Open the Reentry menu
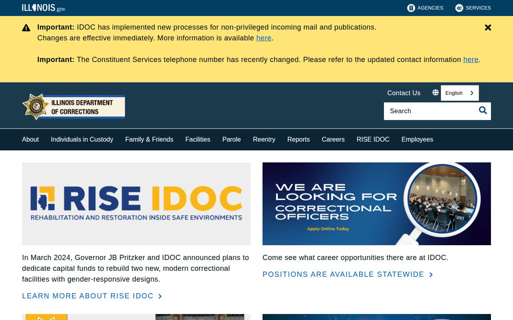The image size is (513, 320). (264, 139)
